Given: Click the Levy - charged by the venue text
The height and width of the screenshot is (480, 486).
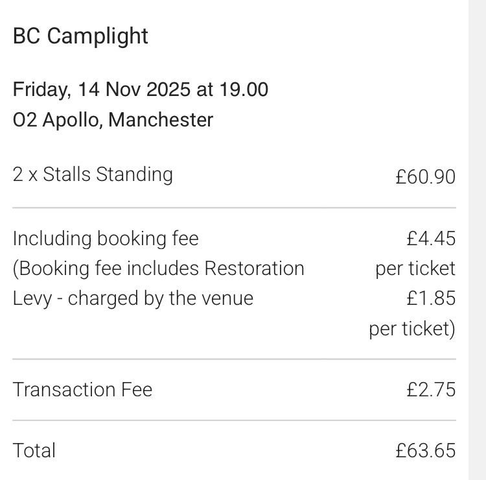Looking at the screenshot, I should pyautogui.click(x=133, y=298).
